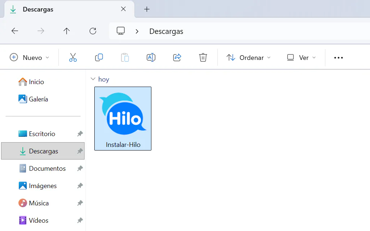This screenshot has height=231, width=370.
Task: Click the pin icon beside Descargas
Action: [80, 151]
